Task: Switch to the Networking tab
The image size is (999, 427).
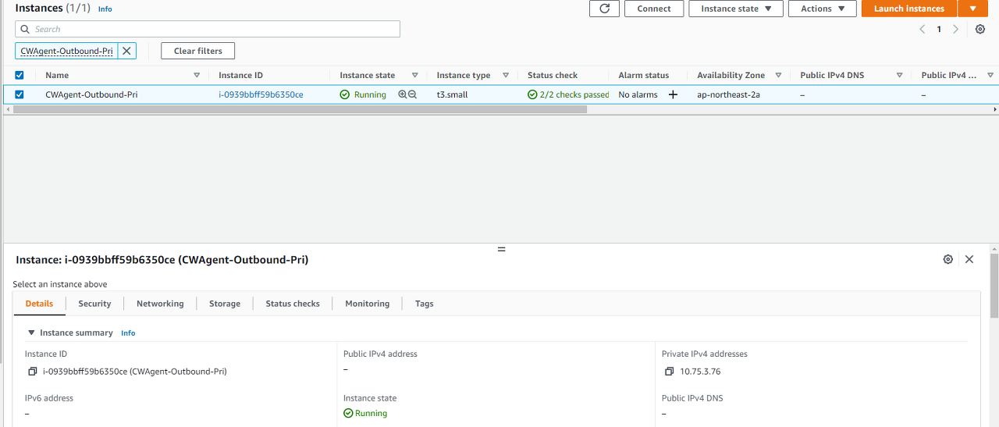Action: tap(160, 304)
